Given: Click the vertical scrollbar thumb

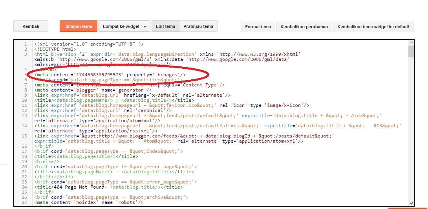Looking at the screenshot, I should point(411,51).
